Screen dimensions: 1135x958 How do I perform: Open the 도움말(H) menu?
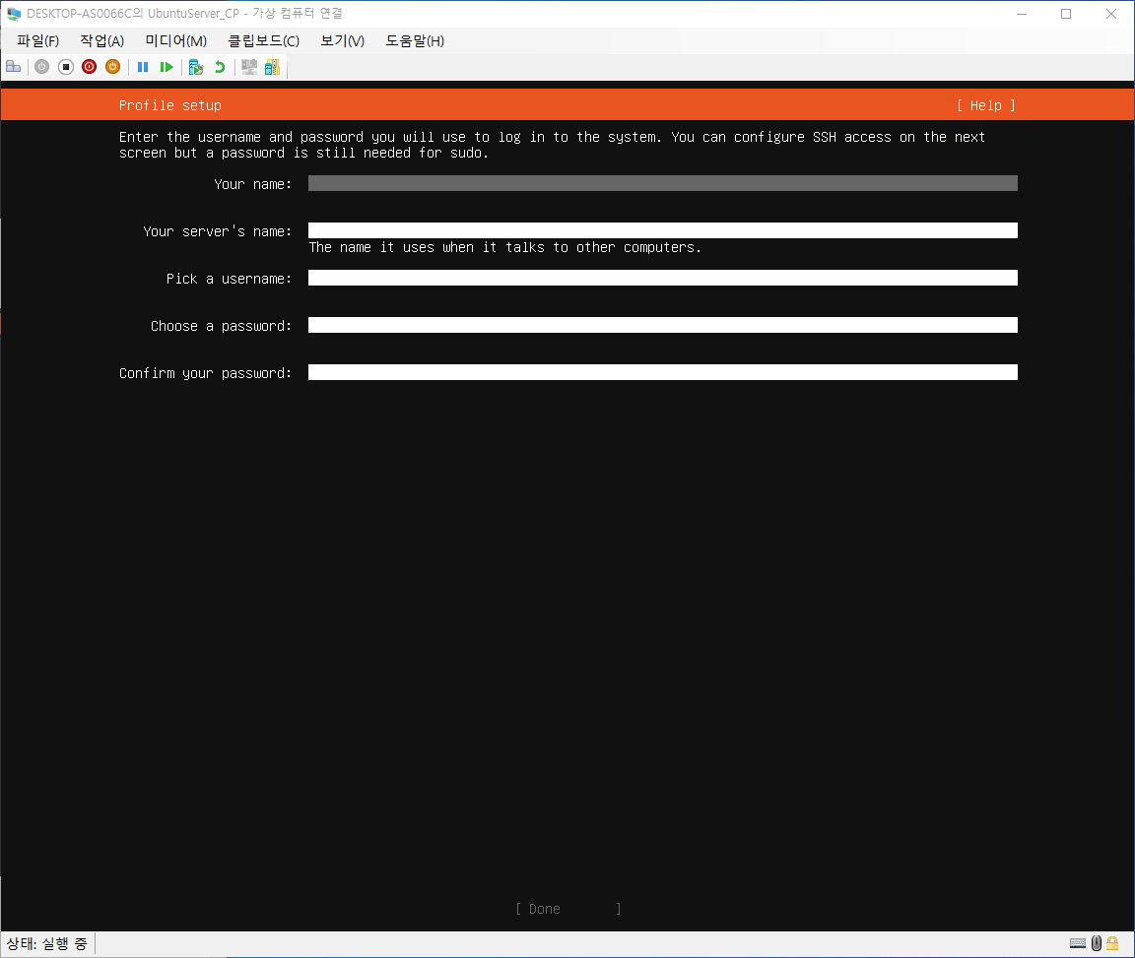pyautogui.click(x=415, y=41)
